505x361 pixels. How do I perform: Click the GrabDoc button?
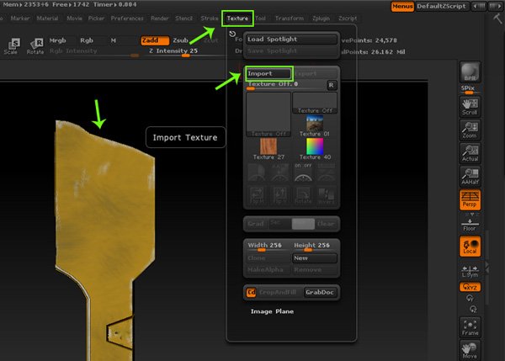point(320,292)
